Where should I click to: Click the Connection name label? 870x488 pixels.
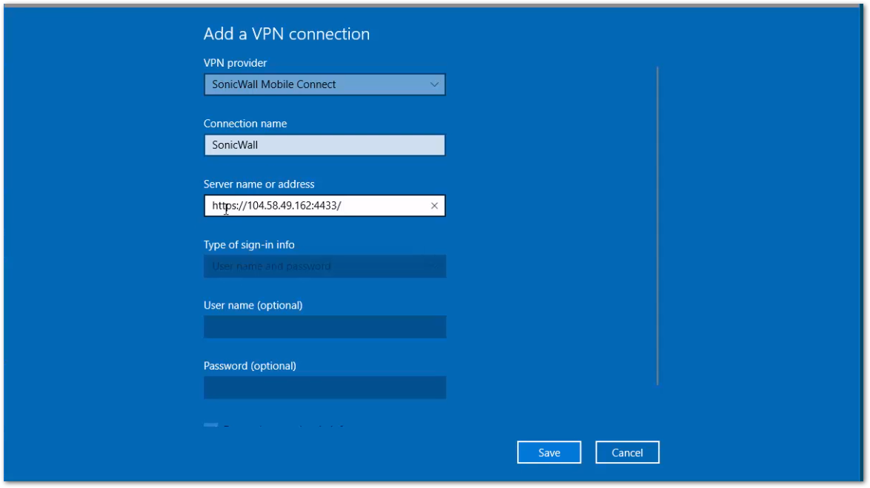(x=245, y=124)
